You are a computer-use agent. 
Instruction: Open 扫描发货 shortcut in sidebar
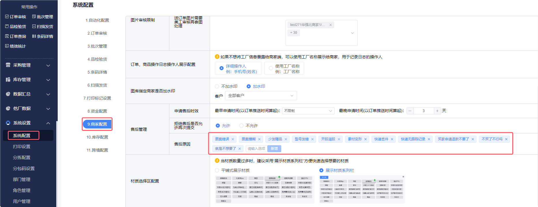tap(43, 27)
